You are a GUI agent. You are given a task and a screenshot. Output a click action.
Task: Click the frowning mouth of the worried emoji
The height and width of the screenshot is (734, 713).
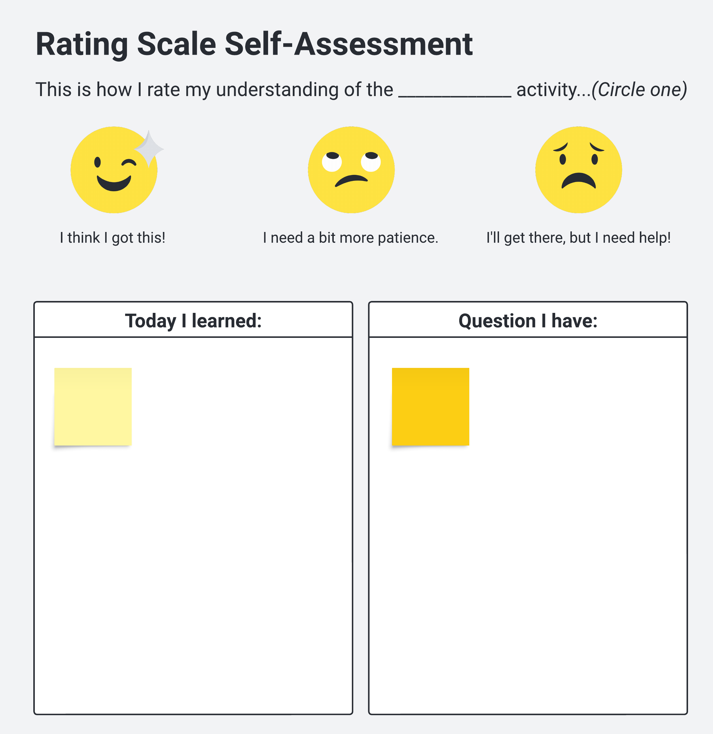578,180
